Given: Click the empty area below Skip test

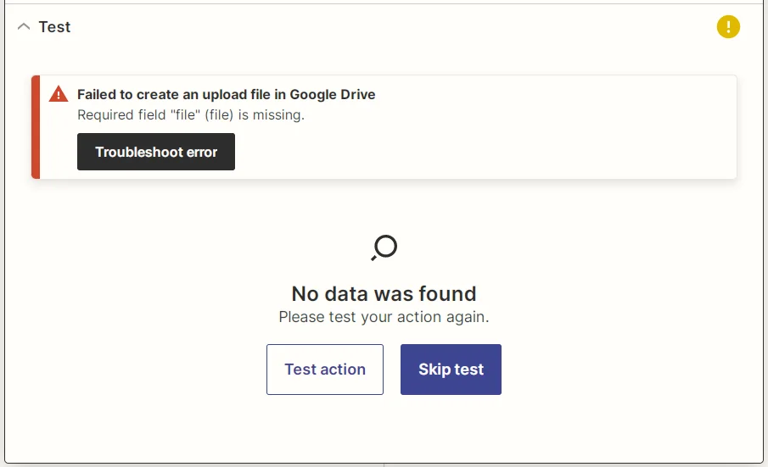Looking at the screenshot, I should [451, 428].
